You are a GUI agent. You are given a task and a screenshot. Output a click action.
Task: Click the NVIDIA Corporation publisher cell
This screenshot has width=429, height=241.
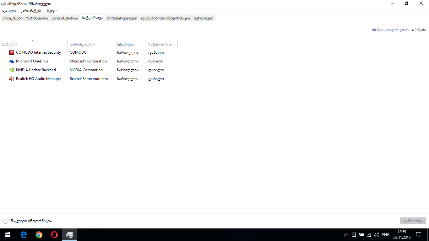86,70
